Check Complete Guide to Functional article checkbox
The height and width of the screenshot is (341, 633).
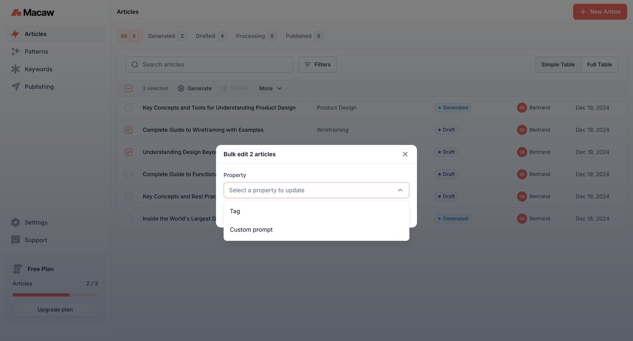[129, 174]
